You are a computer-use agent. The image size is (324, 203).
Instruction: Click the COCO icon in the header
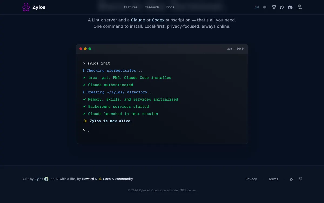click(299, 7)
